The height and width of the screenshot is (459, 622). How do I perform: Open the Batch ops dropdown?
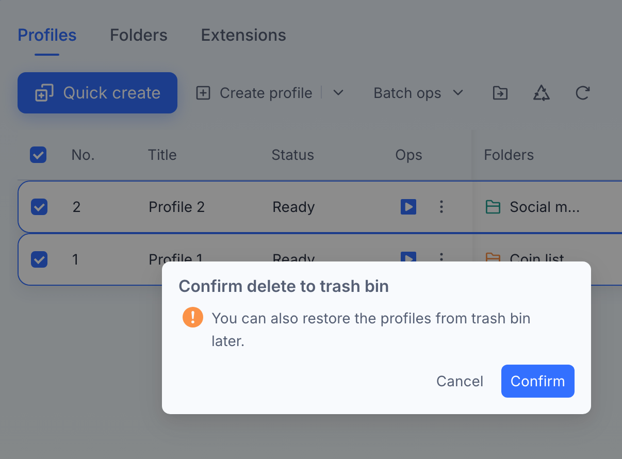(x=418, y=93)
